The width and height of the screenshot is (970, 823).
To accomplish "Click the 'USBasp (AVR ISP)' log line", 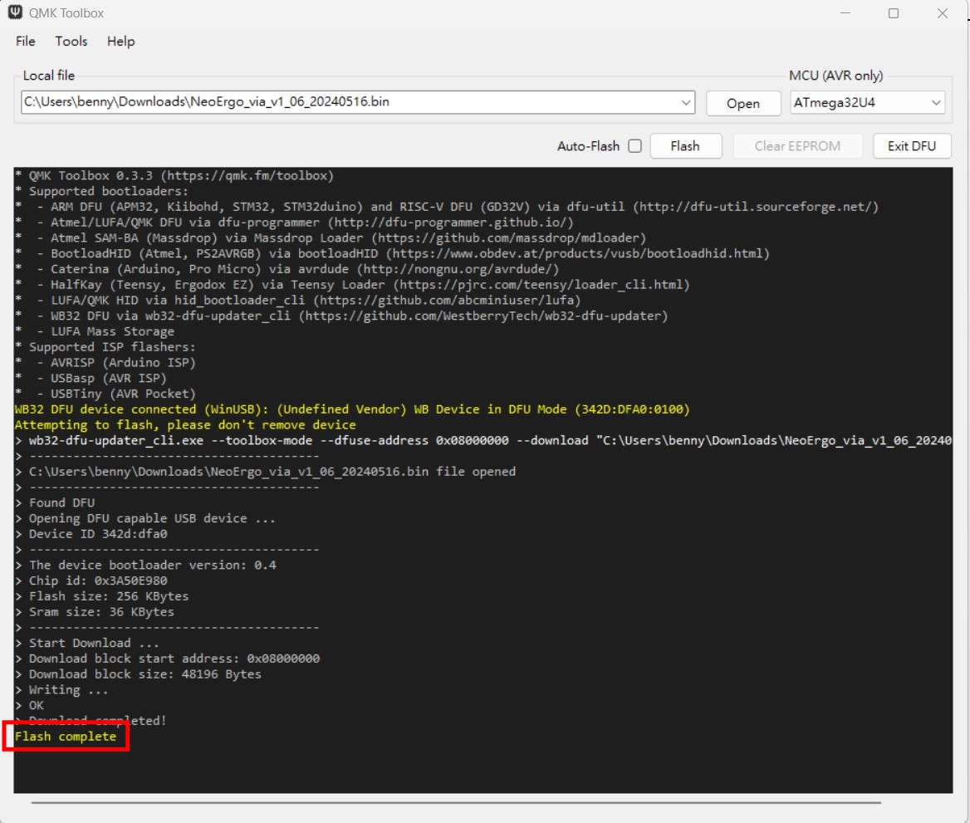I will [x=91, y=378].
